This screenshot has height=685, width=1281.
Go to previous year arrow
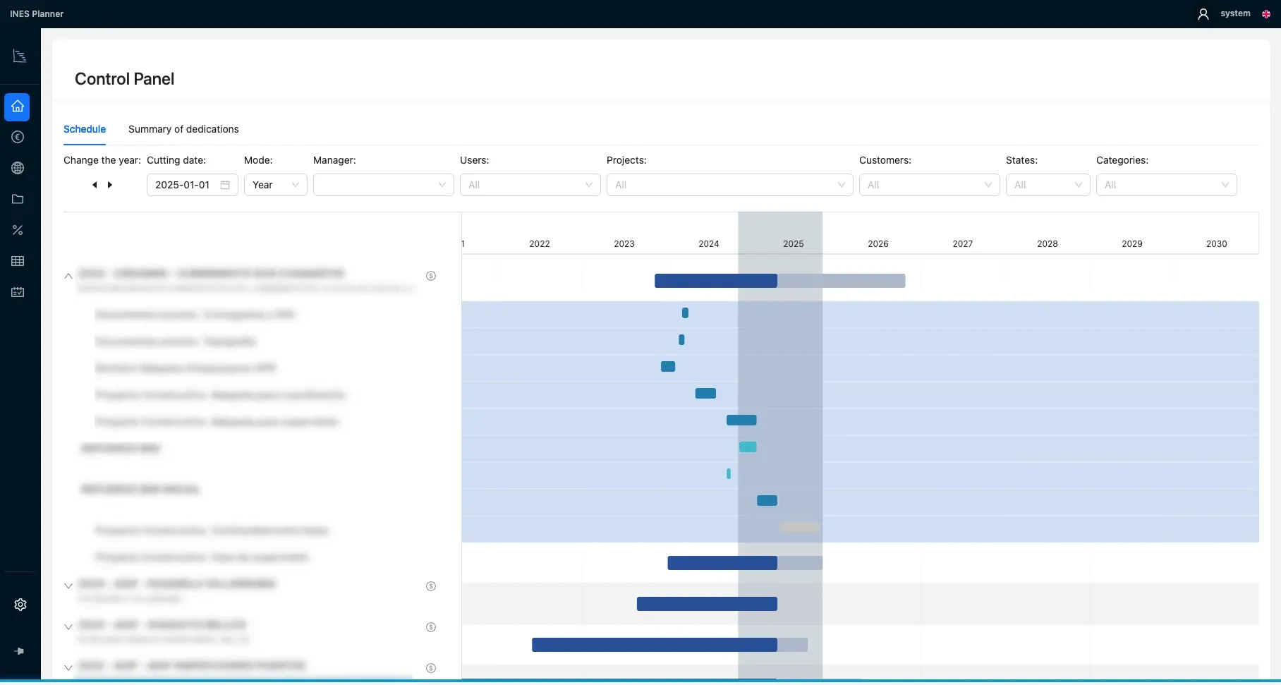click(95, 185)
